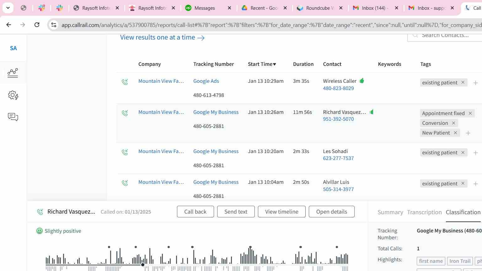This screenshot has height=271, width=482.
Task: Remove the Conversion tag
Action: (453, 123)
